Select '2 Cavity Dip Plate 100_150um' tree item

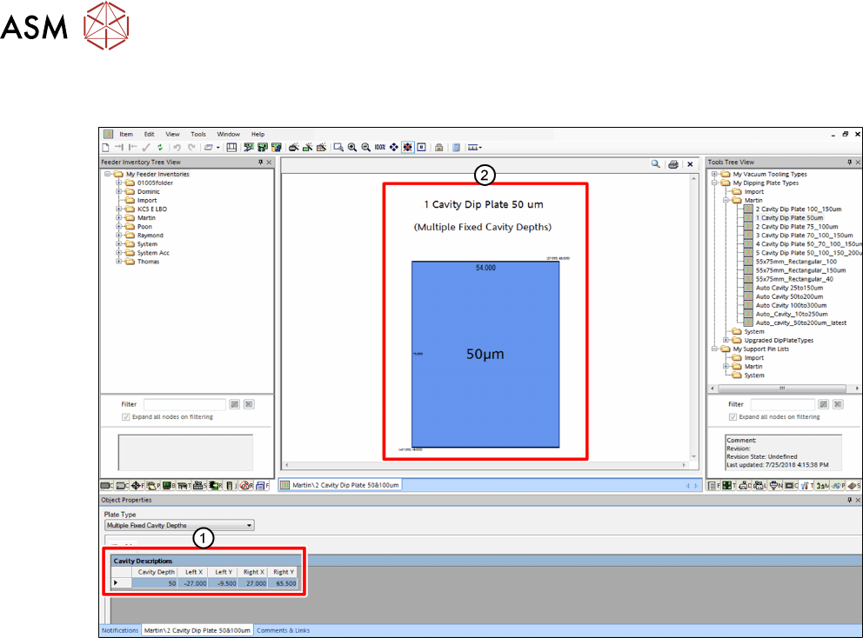click(x=799, y=209)
